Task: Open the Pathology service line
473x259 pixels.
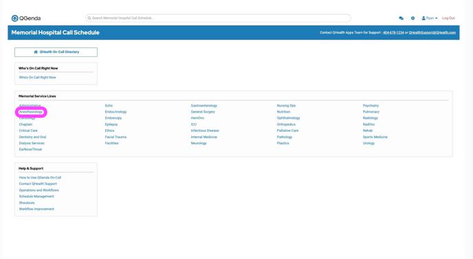Action: 285,137
